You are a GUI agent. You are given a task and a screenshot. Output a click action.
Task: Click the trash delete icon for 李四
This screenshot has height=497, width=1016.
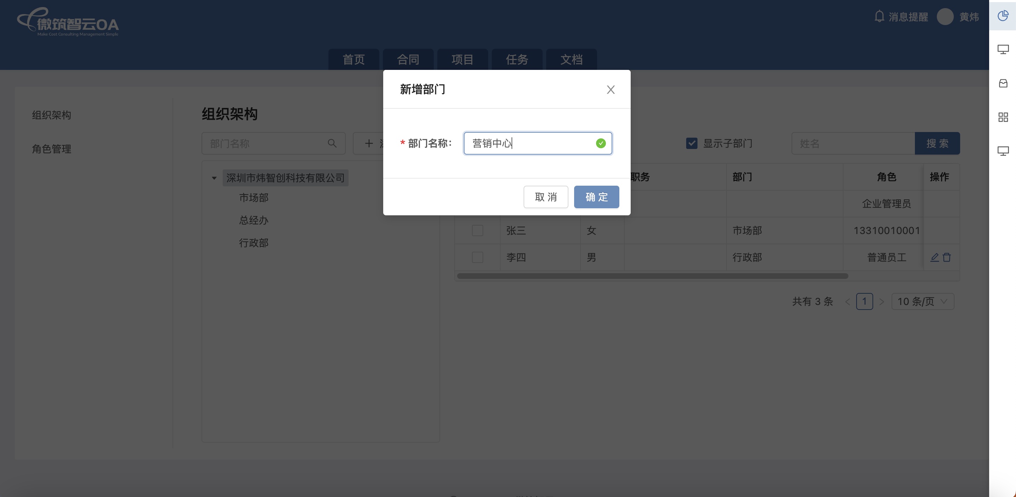click(947, 257)
